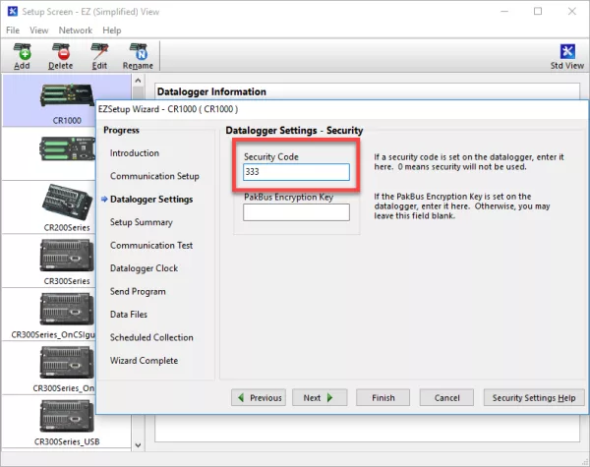Click the Cancel button

(x=446, y=398)
